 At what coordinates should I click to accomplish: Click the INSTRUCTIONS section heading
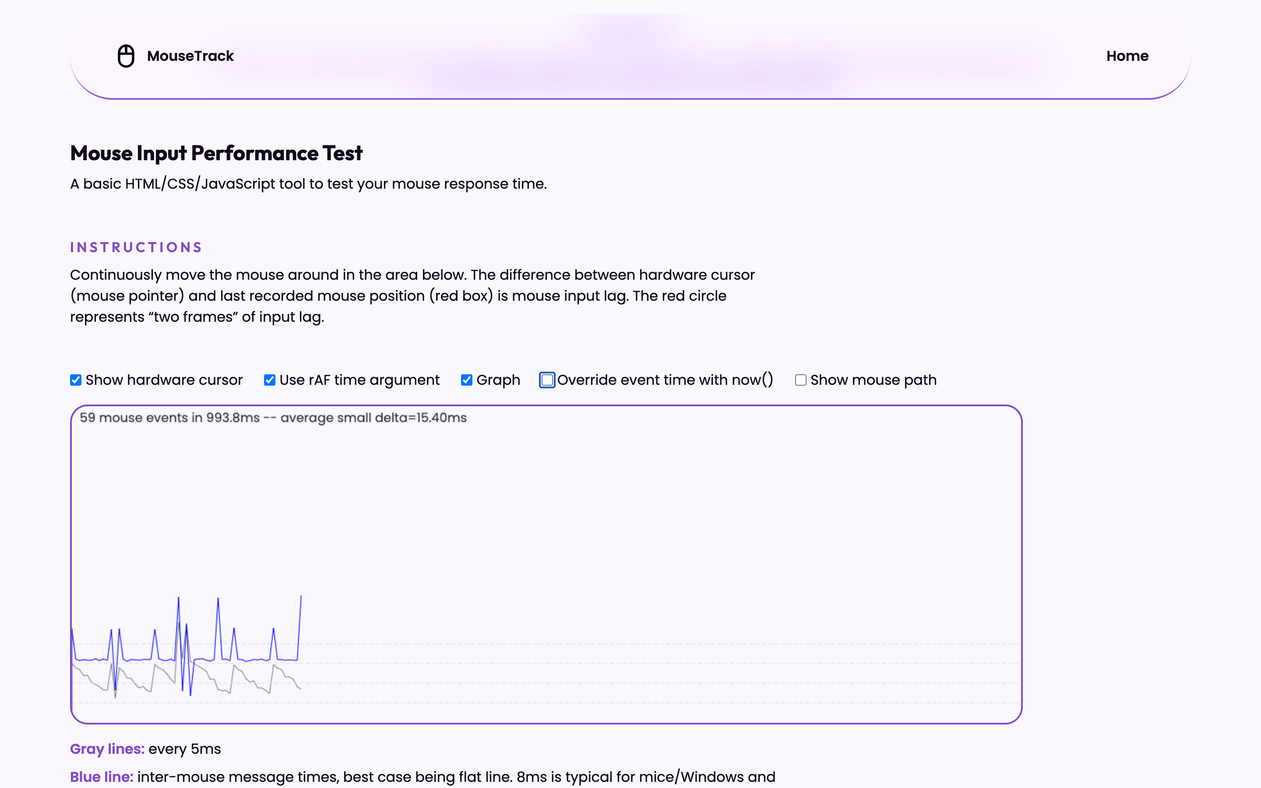pyautogui.click(x=136, y=247)
